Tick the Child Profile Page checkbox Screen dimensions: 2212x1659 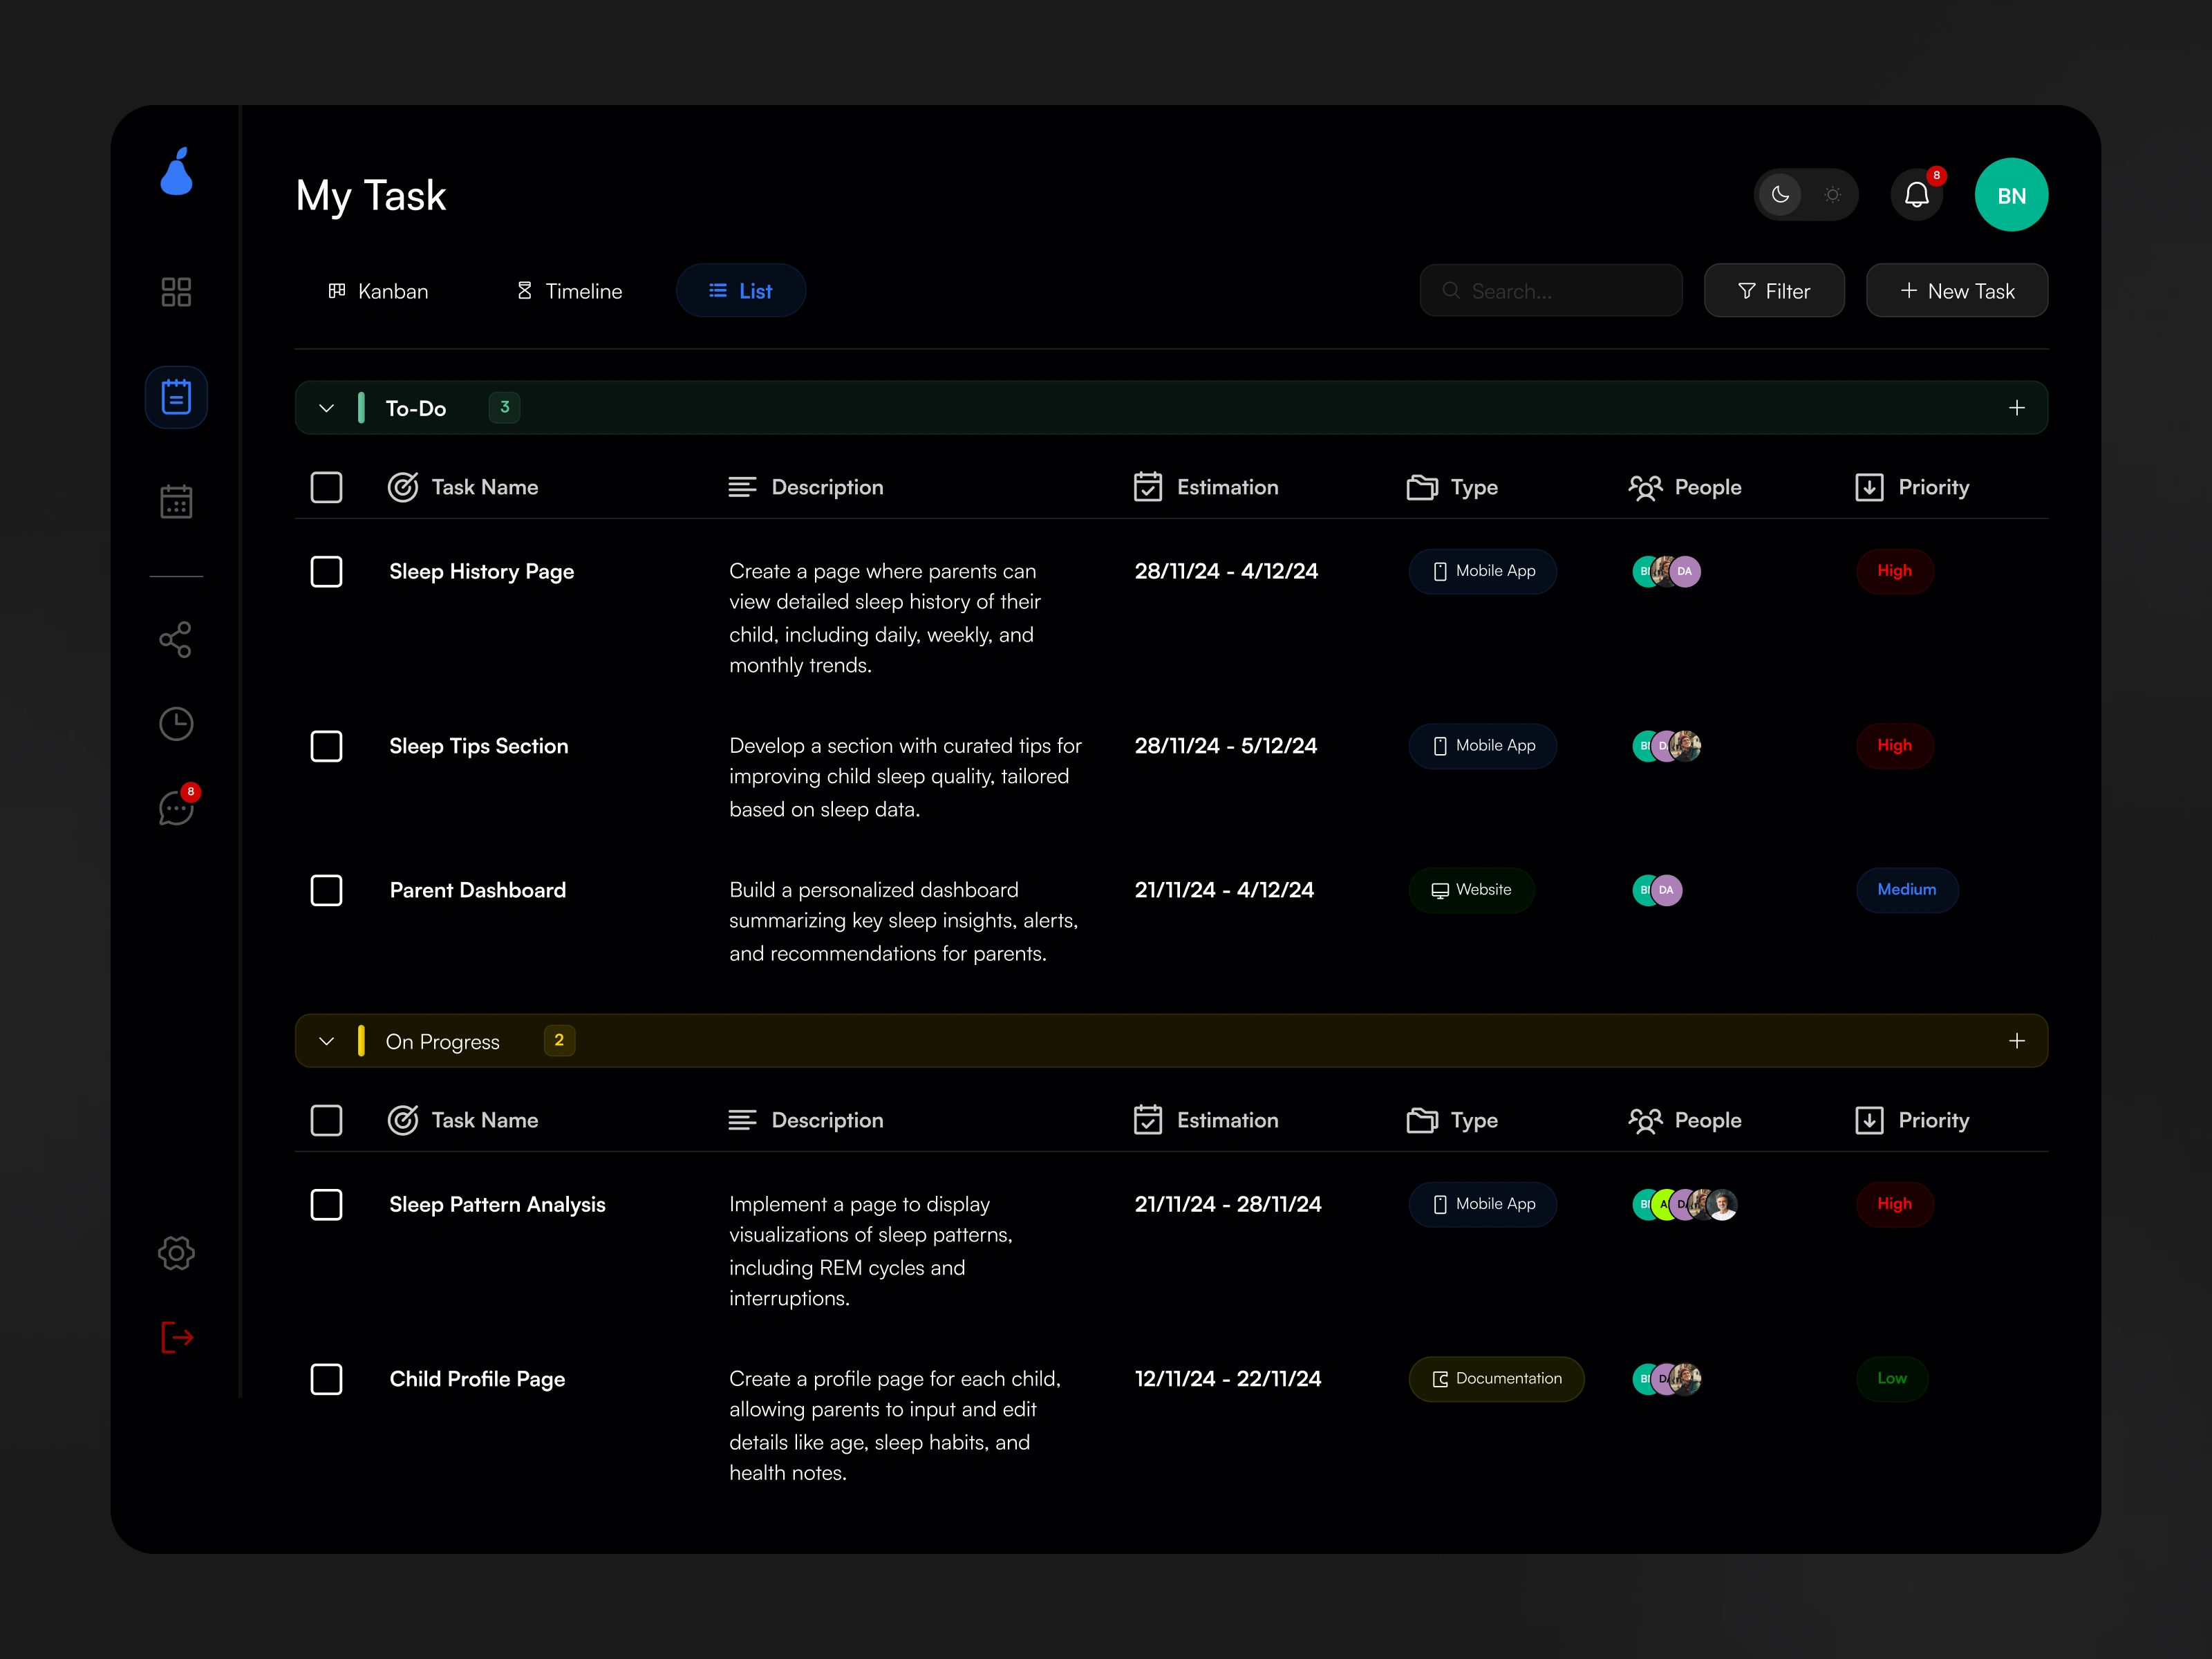(x=326, y=1379)
